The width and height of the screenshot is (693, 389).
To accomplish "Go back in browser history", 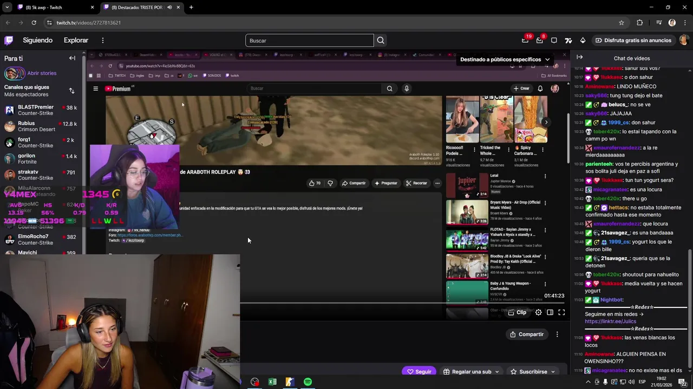I will (x=8, y=23).
